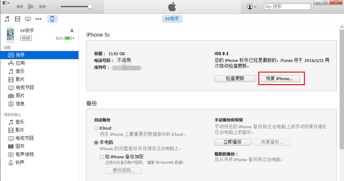This screenshot has height=181, width=344.
Task: Select iCloud backup radio option
Action: click(96, 128)
